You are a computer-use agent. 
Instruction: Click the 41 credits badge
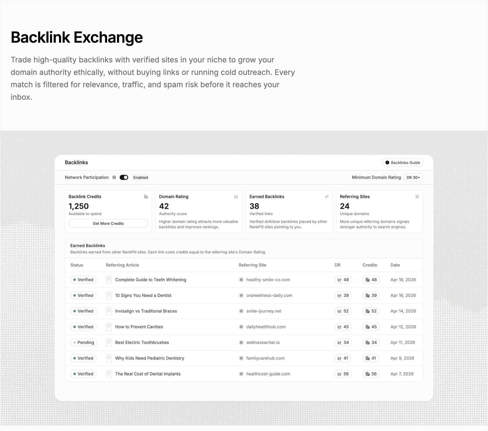point(371,358)
